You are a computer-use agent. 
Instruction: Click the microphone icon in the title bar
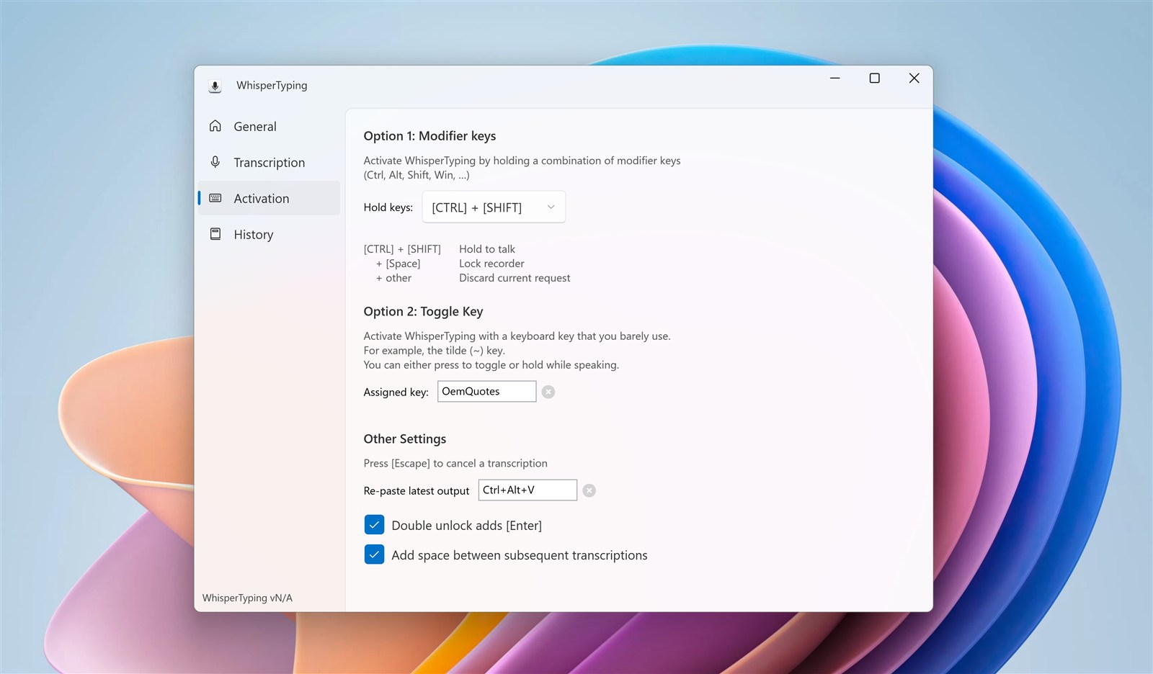coord(215,85)
